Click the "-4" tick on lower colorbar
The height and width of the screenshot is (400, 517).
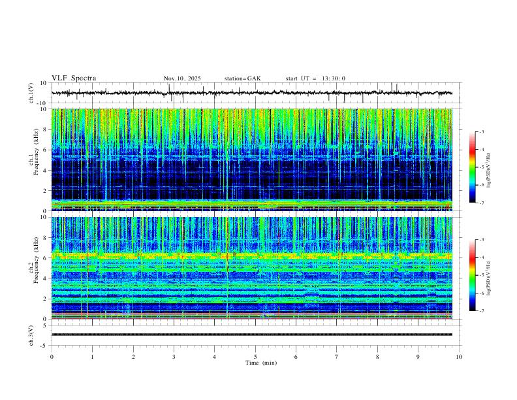coord(481,258)
